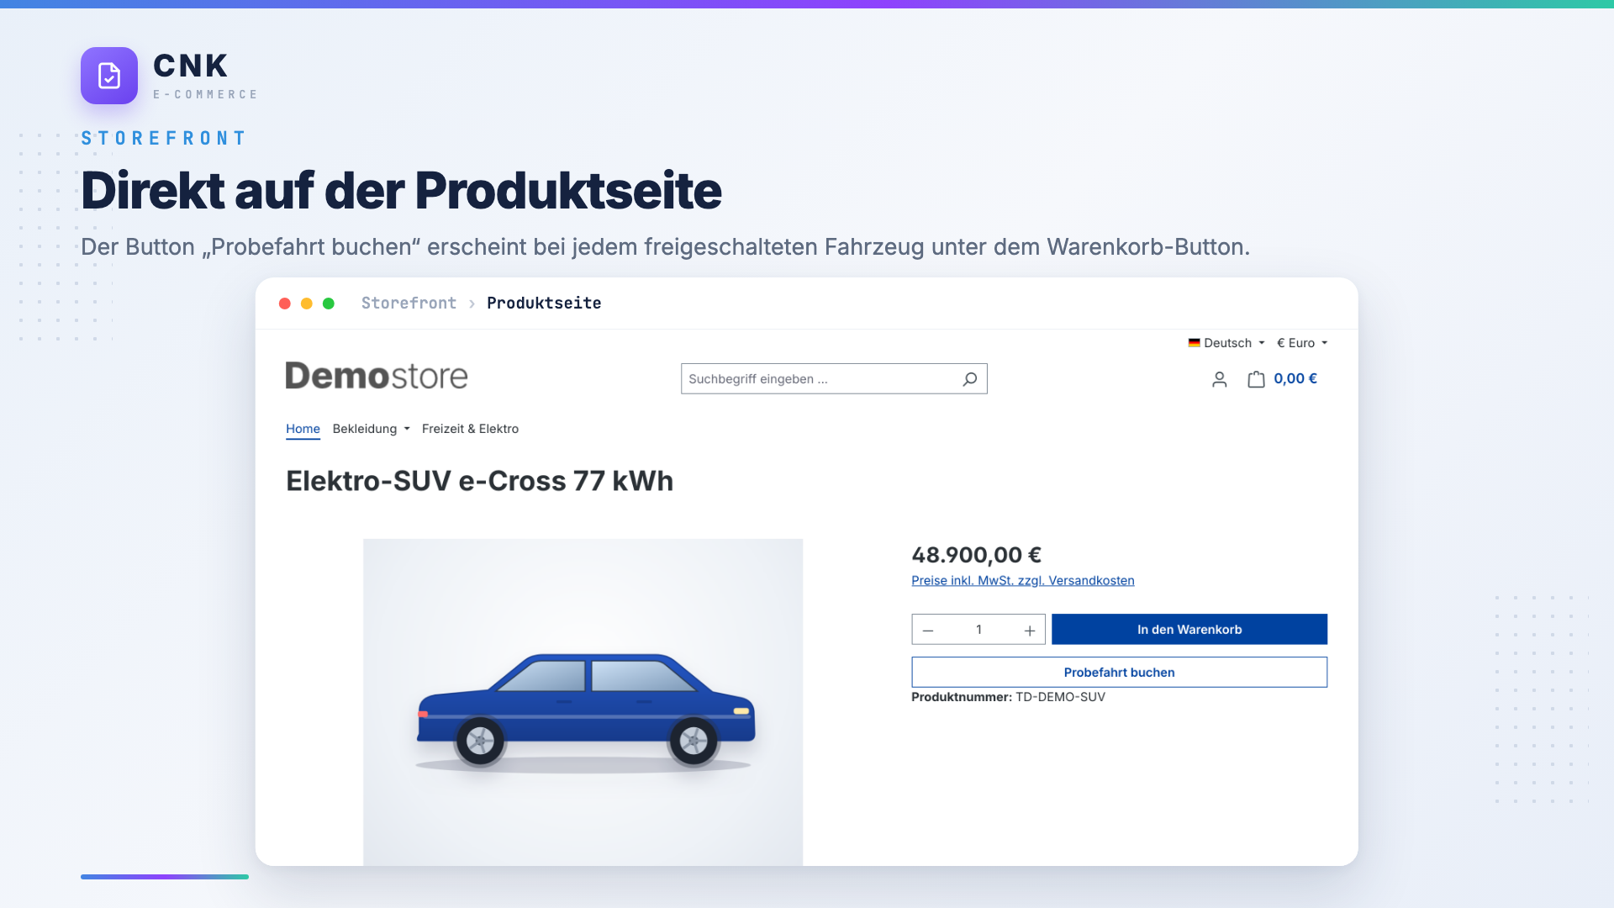Click the cart total 0,00 €
Viewport: 1614px width, 908px height.
point(1295,378)
